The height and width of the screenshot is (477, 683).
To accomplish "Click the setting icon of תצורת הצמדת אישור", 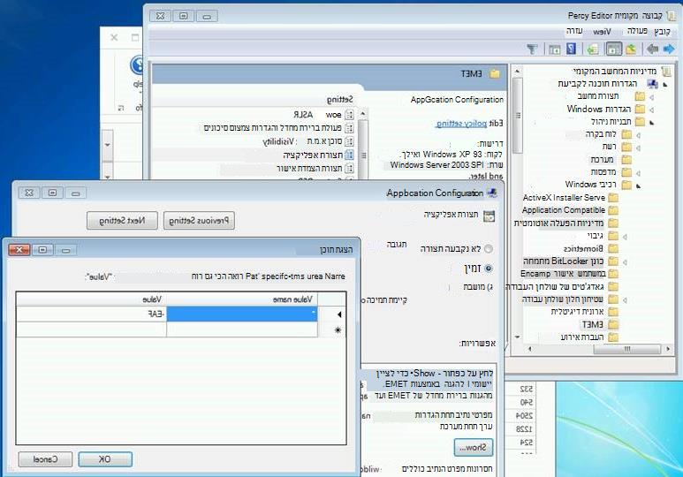I will [349, 168].
